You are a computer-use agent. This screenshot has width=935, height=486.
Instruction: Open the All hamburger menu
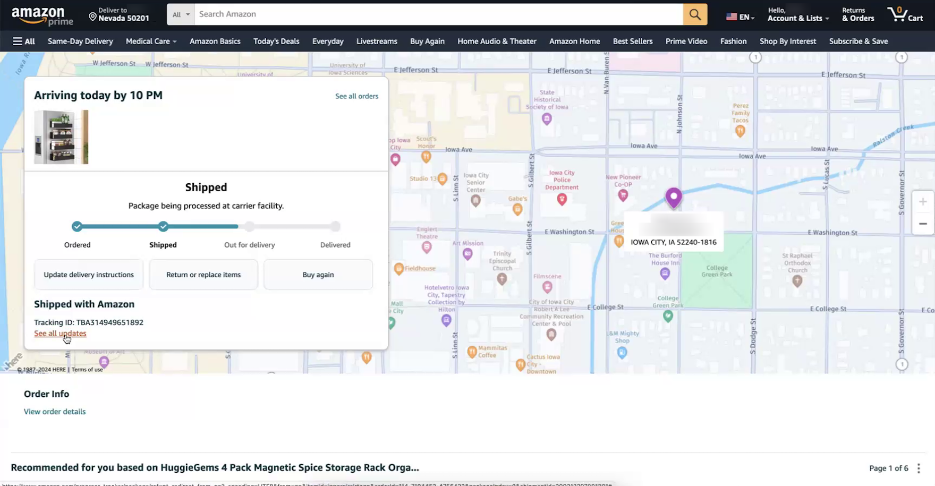(x=24, y=41)
